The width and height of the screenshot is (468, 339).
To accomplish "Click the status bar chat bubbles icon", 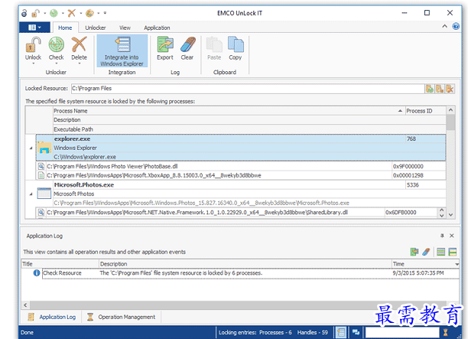I will click(x=356, y=332).
